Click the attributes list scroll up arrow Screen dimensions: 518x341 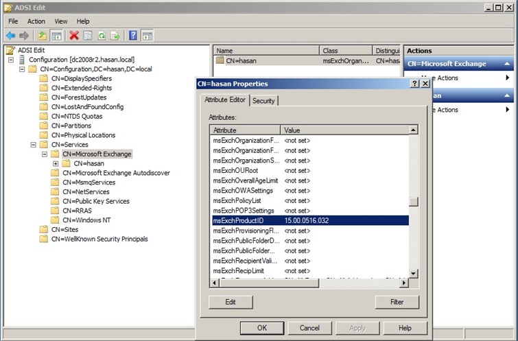click(413, 130)
